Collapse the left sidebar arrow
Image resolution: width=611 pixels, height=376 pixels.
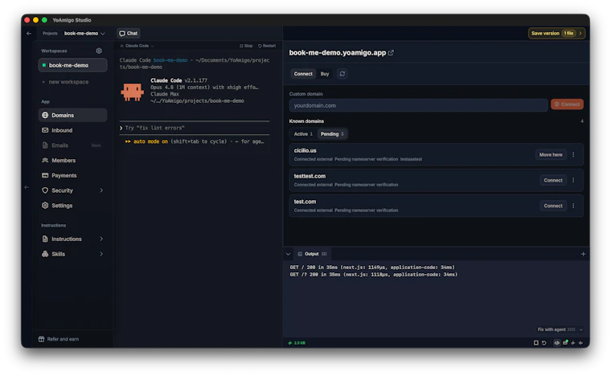click(x=27, y=187)
